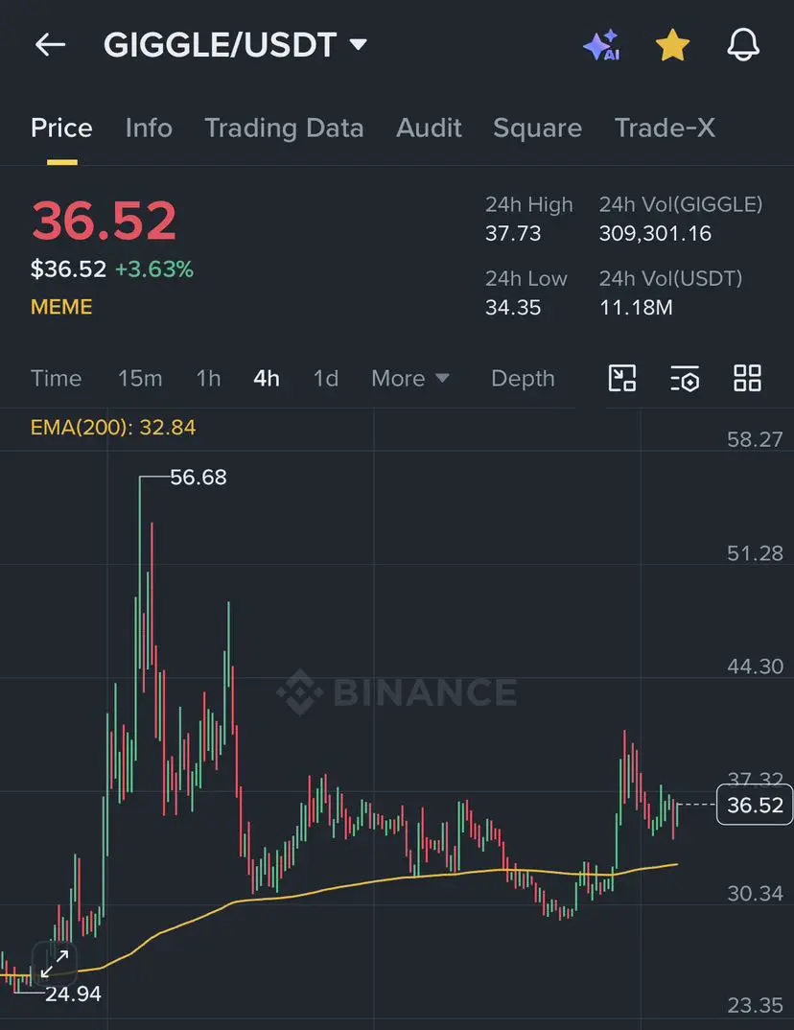This screenshot has width=794, height=1030.
Task: Select the Time chart interval
Action: pyautogui.click(x=56, y=379)
